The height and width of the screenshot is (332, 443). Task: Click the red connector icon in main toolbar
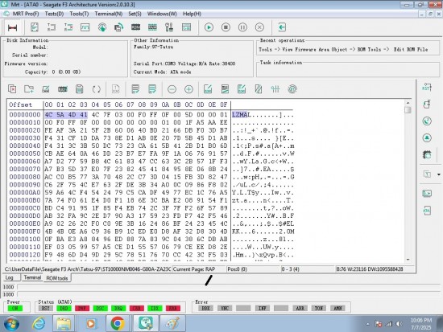point(12,27)
